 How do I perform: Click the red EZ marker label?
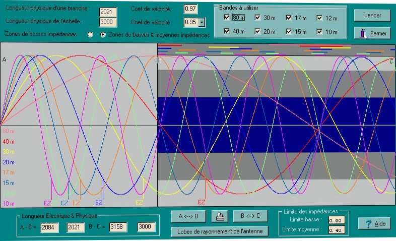[x=202, y=202]
